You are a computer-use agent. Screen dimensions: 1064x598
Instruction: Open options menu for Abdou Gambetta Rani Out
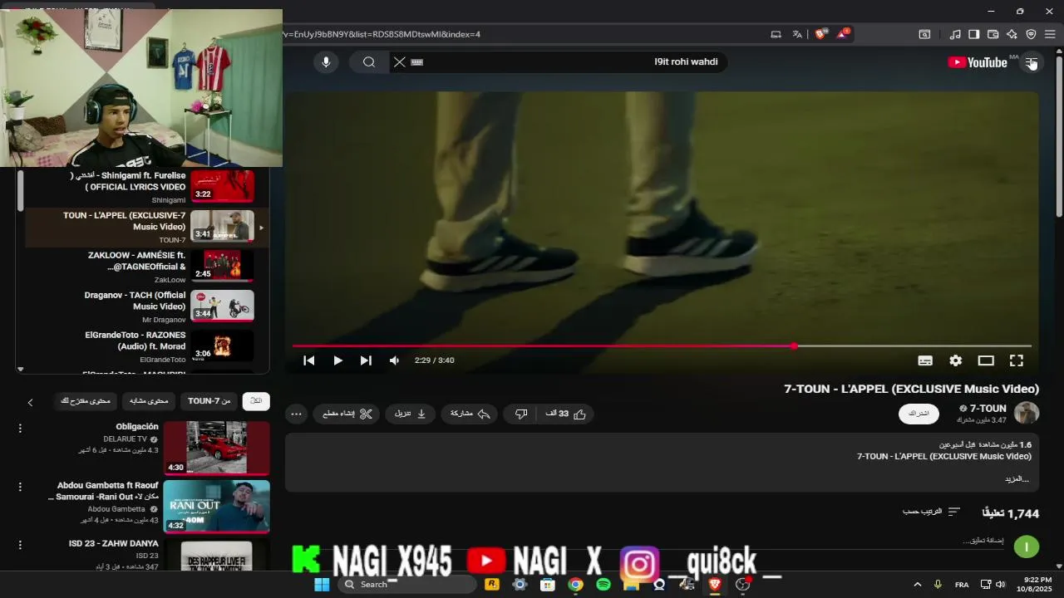pyautogui.click(x=20, y=487)
